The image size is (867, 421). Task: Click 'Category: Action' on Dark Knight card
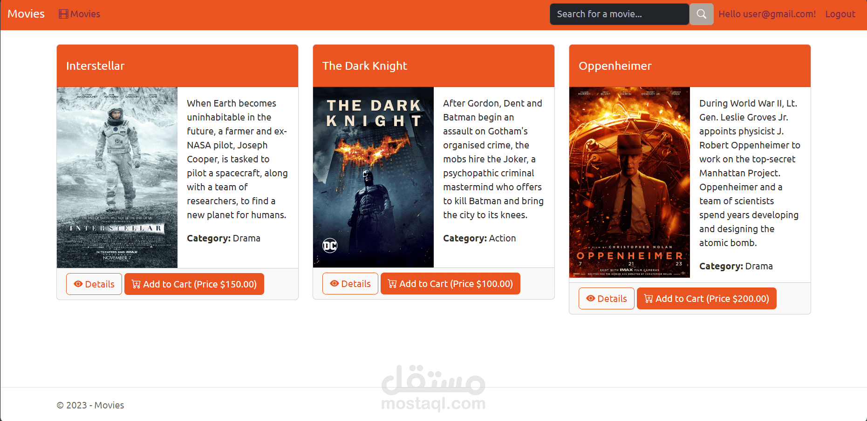(479, 238)
